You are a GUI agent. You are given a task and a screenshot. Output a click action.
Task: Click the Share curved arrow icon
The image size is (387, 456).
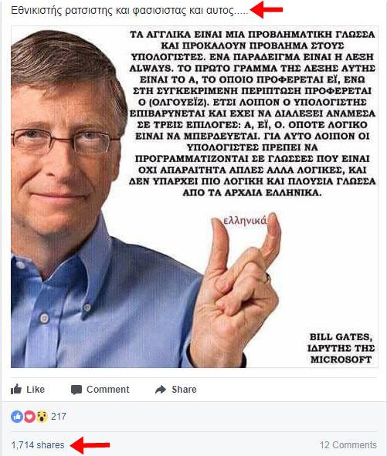click(x=161, y=390)
